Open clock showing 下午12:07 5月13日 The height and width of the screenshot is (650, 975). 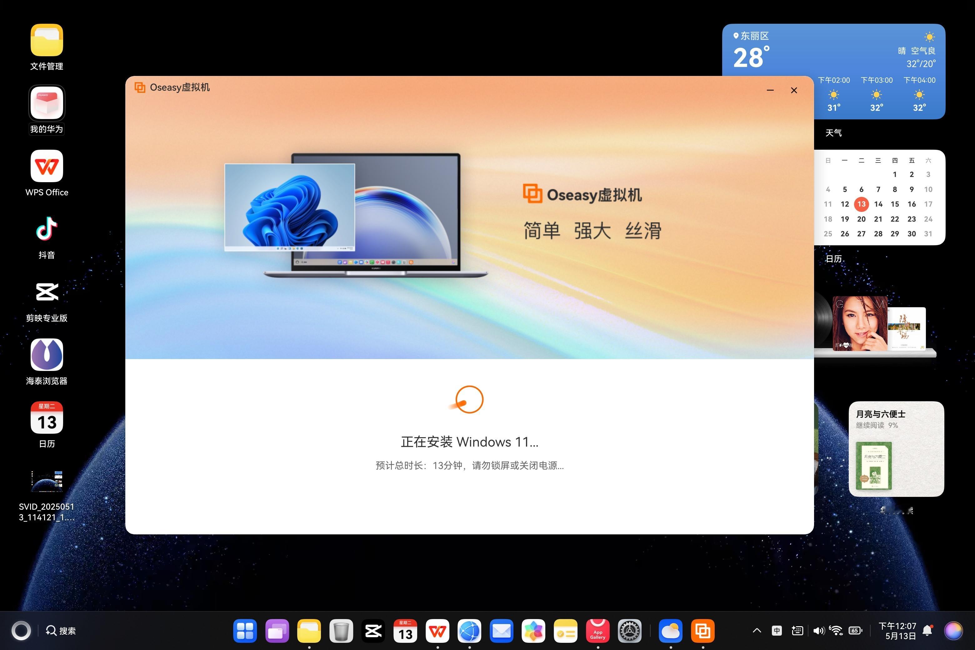click(x=897, y=631)
